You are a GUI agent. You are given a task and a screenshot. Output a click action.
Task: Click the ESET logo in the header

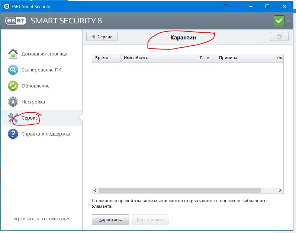16,20
